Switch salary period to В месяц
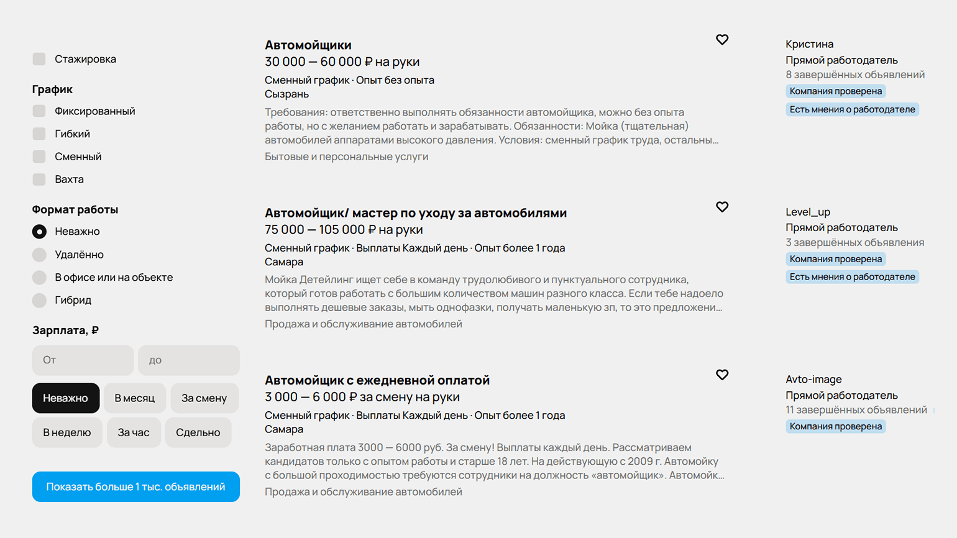 click(x=134, y=398)
